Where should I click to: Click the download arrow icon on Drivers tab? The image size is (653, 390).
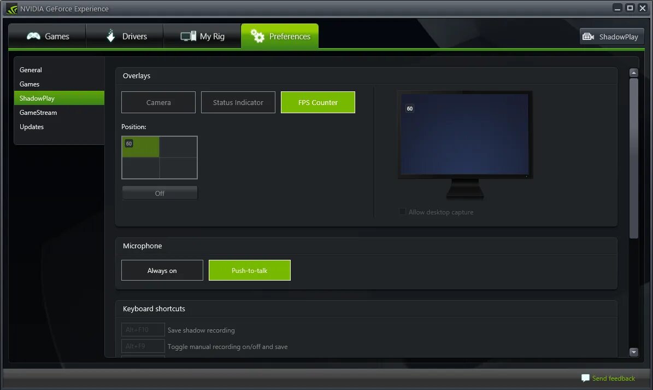111,36
